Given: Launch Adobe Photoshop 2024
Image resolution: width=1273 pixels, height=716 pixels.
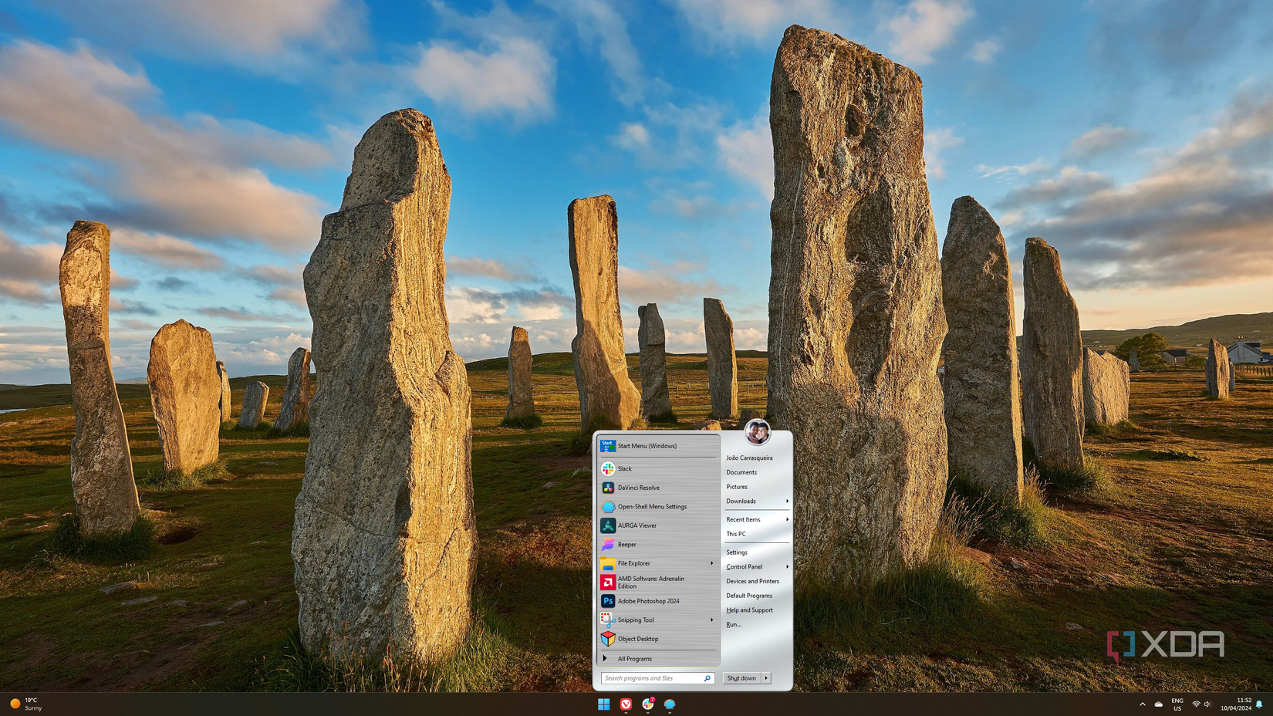Looking at the screenshot, I should tap(649, 600).
